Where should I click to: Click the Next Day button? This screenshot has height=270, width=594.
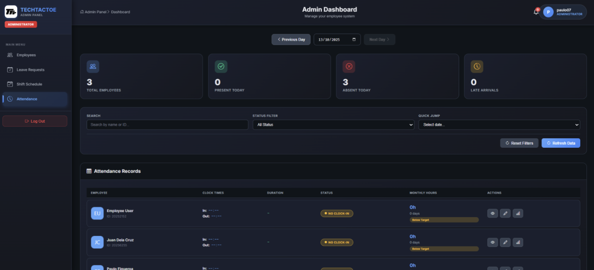(379, 39)
